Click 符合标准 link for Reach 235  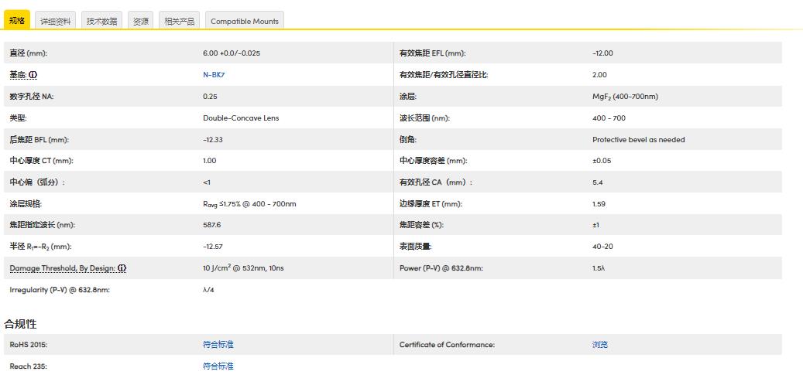(218, 366)
